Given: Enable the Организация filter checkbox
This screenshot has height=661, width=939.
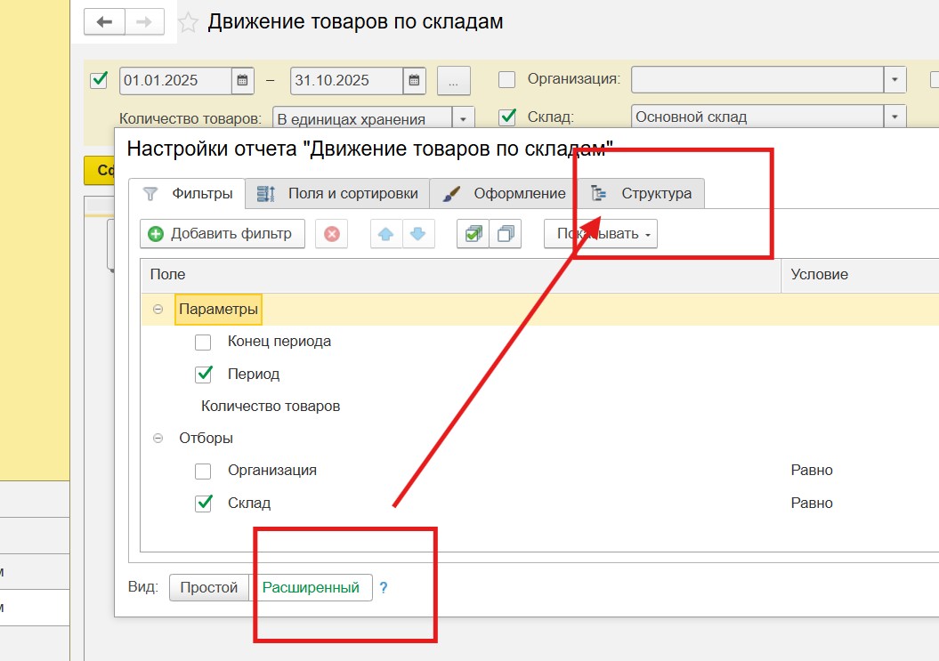Looking at the screenshot, I should coord(202,470).
